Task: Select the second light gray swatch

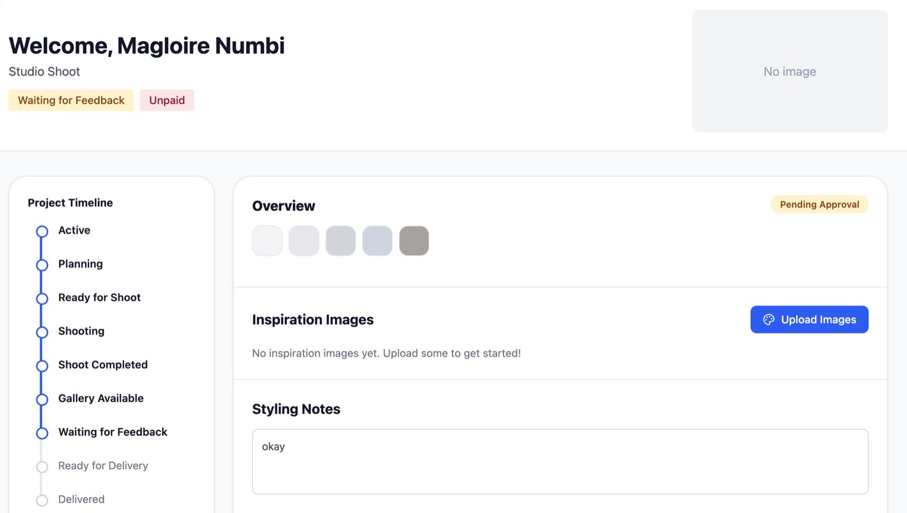Action: point(304,241)
